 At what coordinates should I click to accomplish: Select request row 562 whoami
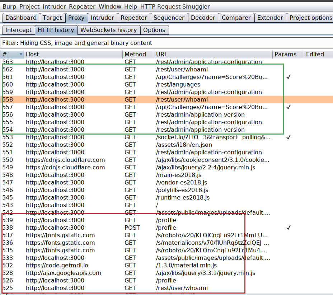coord(166,70)
